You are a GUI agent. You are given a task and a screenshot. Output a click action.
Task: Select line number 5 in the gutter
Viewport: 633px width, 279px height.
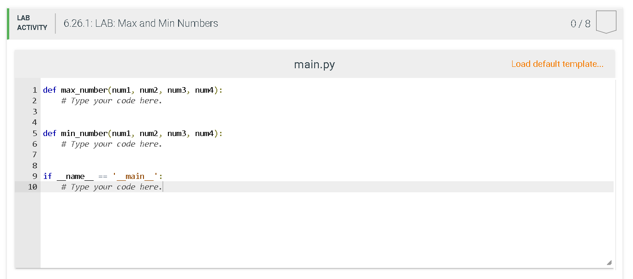(x=34, y=133)
